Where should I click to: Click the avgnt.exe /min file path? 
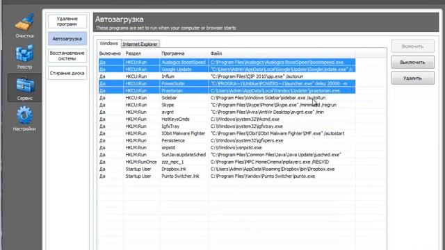click(267, 112)
